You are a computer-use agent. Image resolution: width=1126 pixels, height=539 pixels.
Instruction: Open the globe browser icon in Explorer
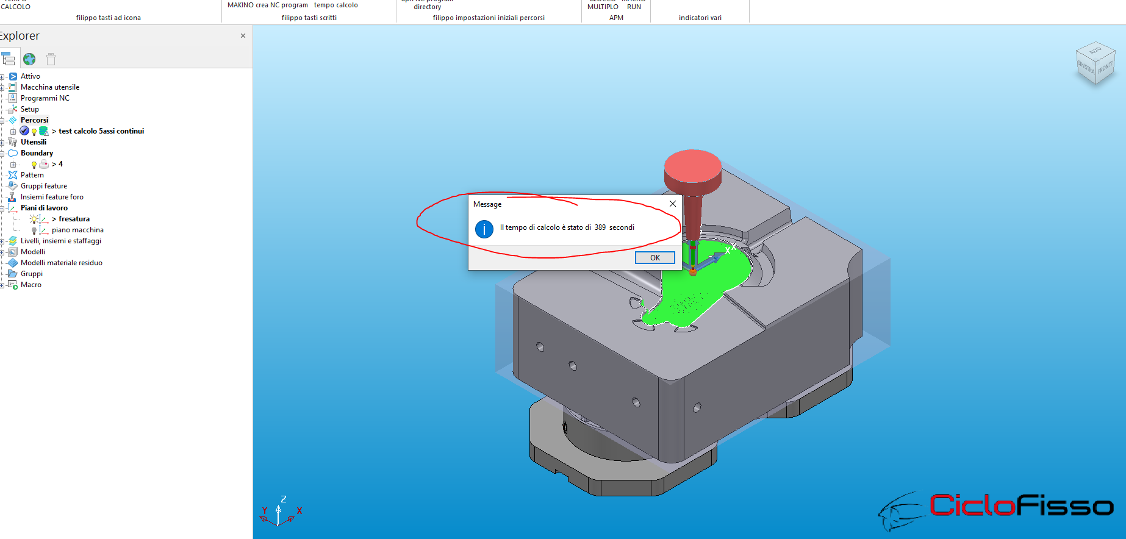29,59
